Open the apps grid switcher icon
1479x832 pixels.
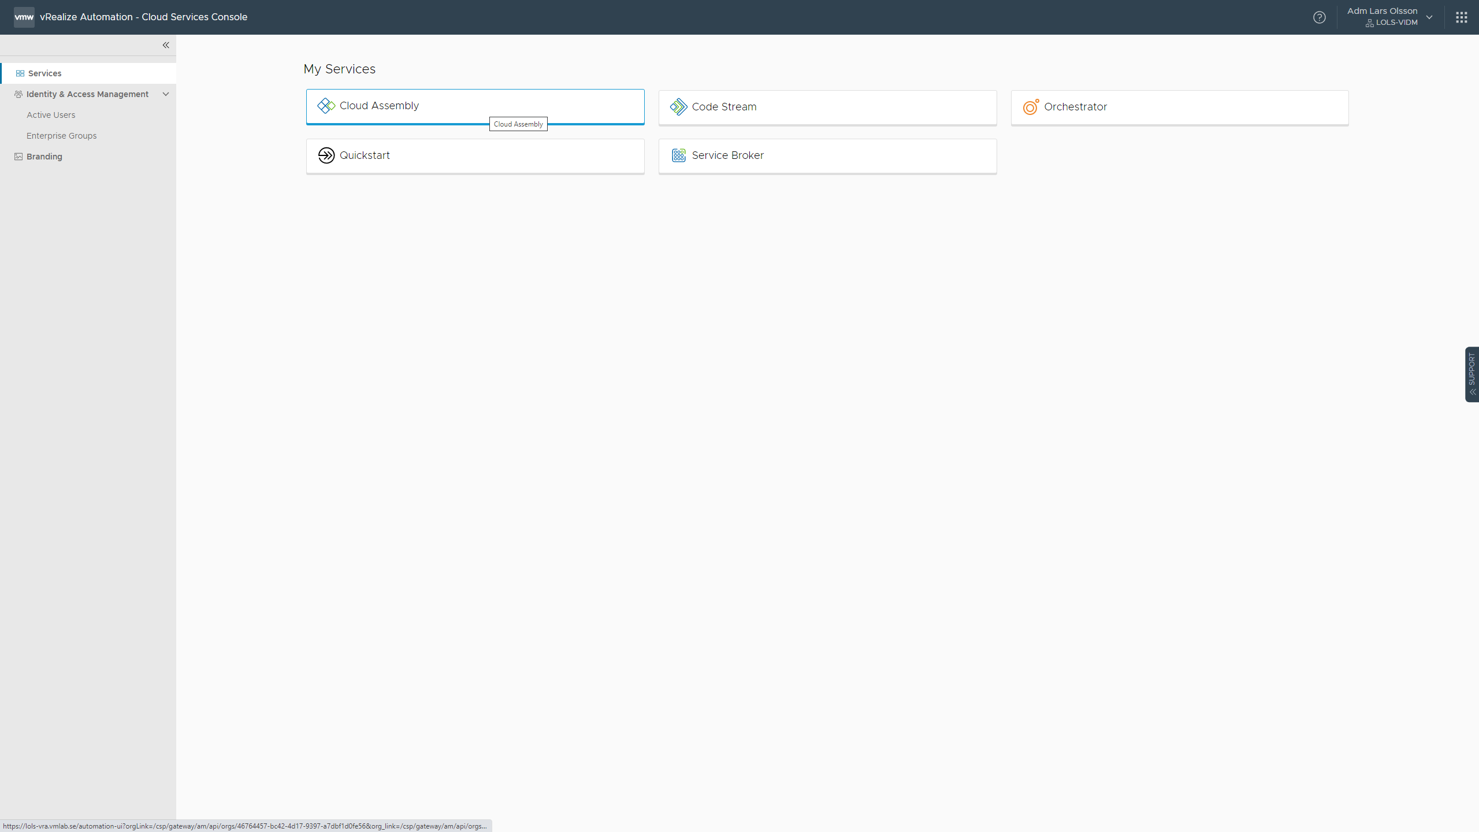tap(1462, 17)
